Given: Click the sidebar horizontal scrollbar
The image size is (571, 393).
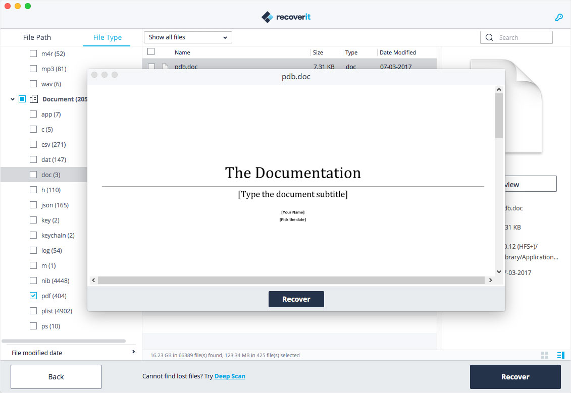Looking at the screenshot, I should [64, 341].
